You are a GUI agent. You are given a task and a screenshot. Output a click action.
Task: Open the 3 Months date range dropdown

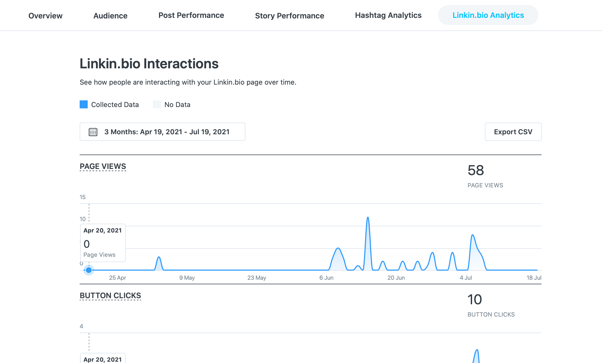pos(163,132)
